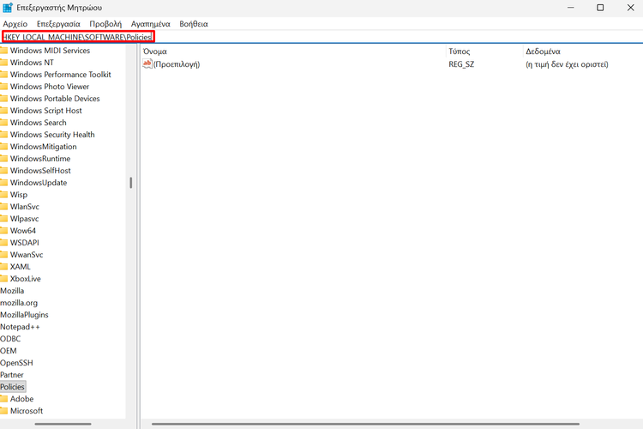Select the OpenSSH registry key
The height and width of the screenshot is (429, 643).
[x=16, y=363]
